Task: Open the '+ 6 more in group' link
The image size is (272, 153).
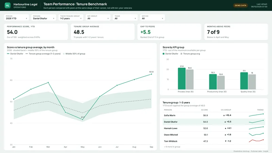Action: point(172,147)
